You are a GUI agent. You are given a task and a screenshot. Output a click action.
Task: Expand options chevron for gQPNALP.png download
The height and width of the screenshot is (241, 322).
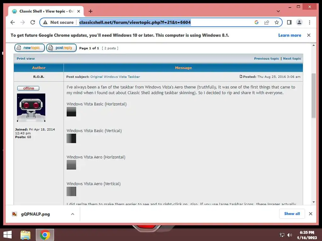point(73,214)
